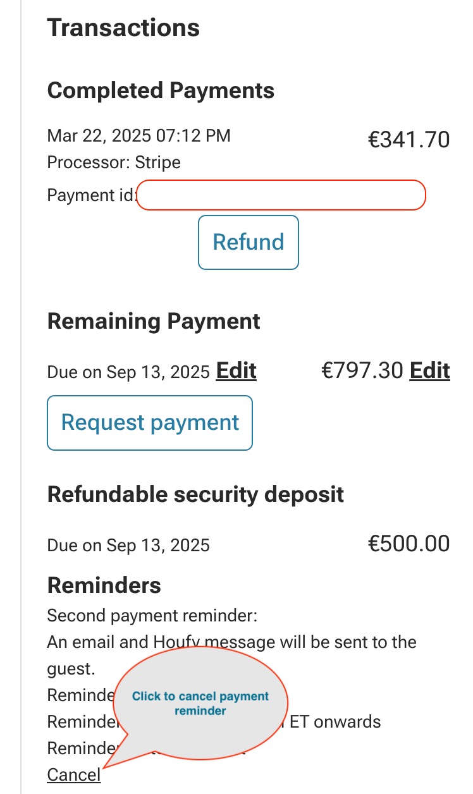This screenshot has height=794, width=473.
Task: Click the Processor: Stripe label
Action: pyautogui.click(x=114, y=162)
